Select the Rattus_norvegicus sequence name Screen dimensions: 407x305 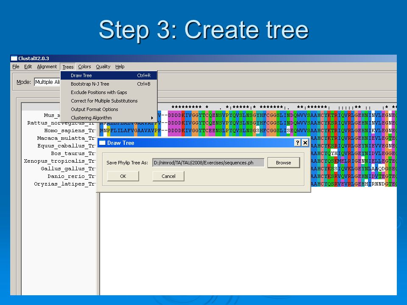[61, 123]
